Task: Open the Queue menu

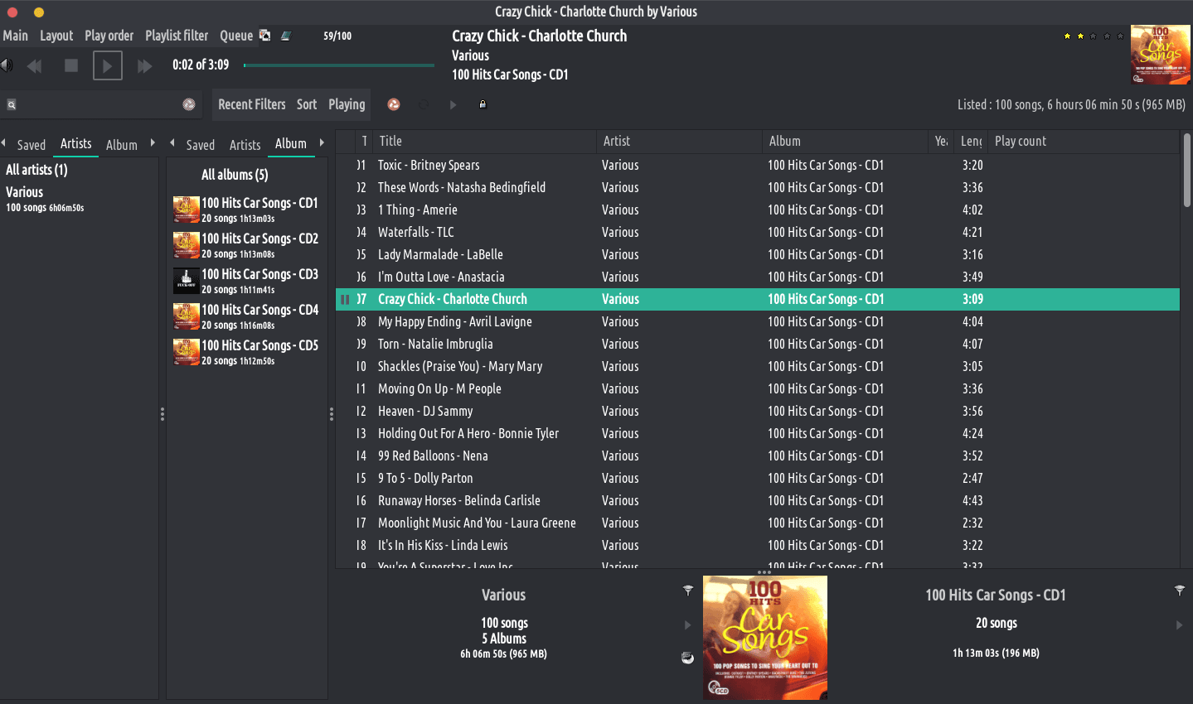Action: [x=236, y=36]
